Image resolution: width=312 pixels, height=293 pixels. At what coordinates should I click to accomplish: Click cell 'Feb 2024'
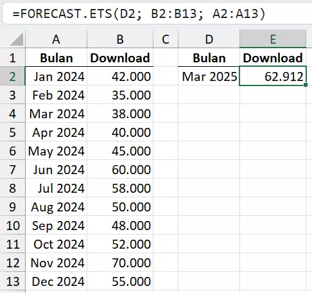(56, 95)
